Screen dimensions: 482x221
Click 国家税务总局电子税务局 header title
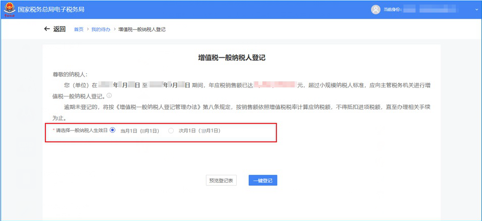pos(50,10)
